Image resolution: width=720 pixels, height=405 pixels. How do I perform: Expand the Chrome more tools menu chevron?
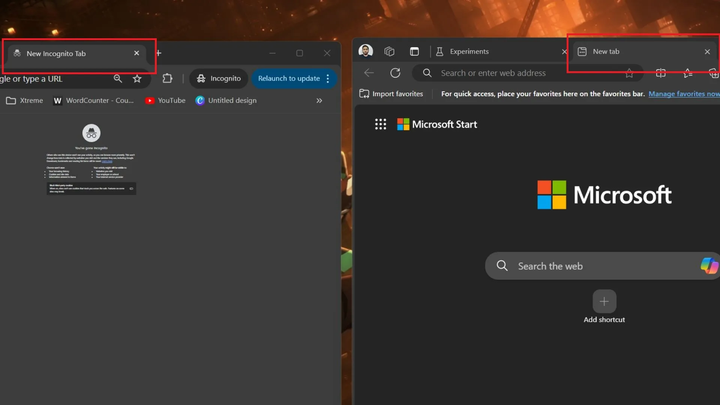[319, 100]
